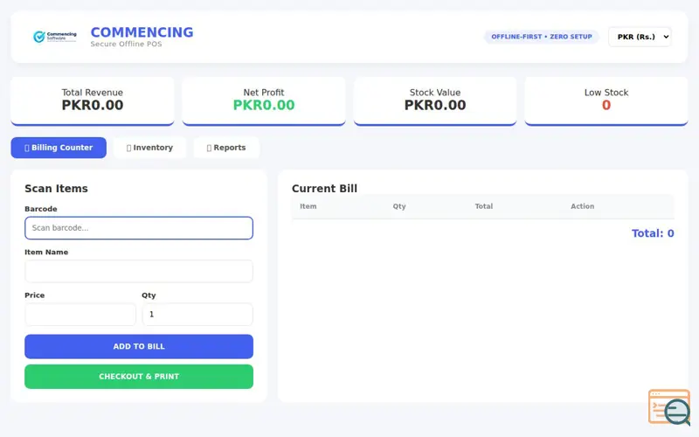
Task: Click the Total Revenue stat card
Action: point(93,101)
